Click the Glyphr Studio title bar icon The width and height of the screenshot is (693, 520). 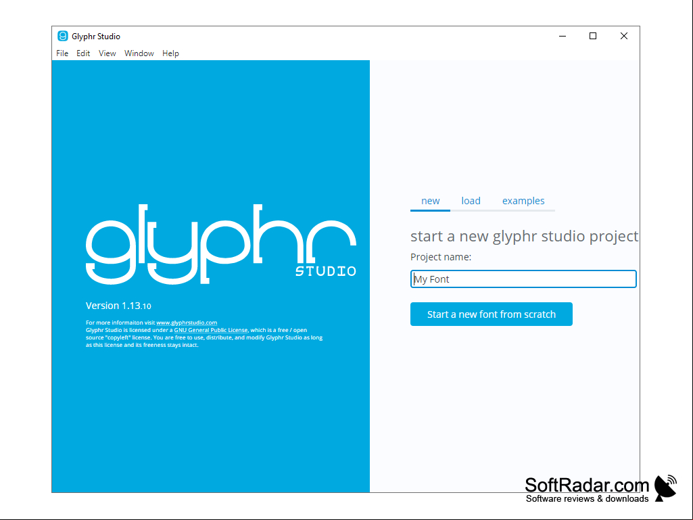coord(63,37)
